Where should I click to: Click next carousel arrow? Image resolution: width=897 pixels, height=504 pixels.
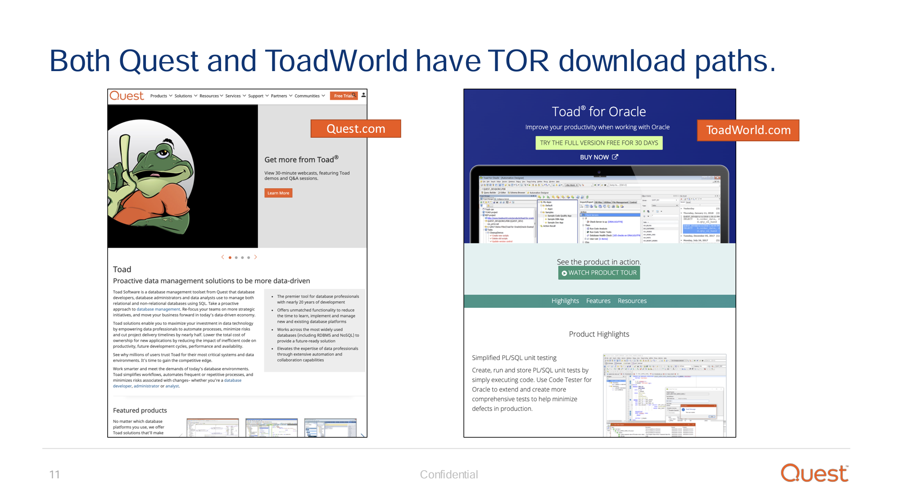(x=255, y=257)
